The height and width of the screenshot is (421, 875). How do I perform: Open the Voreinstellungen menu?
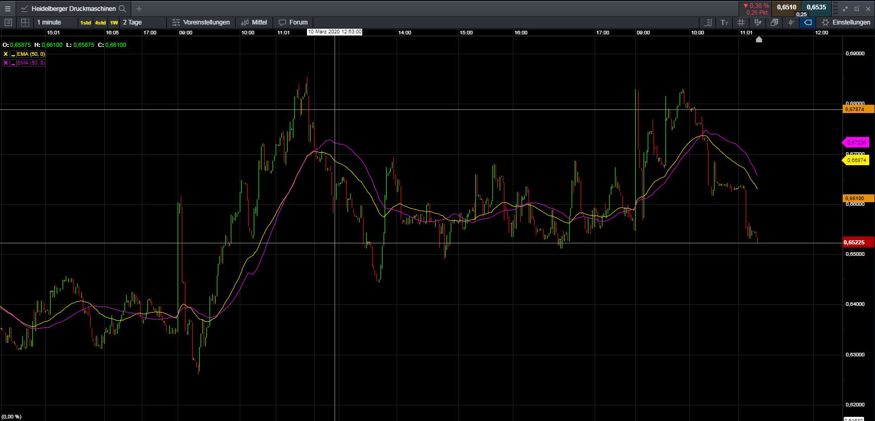(201, 22)
